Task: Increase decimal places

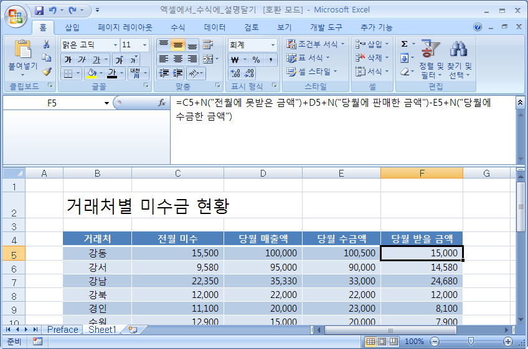Action: point(235,73)
